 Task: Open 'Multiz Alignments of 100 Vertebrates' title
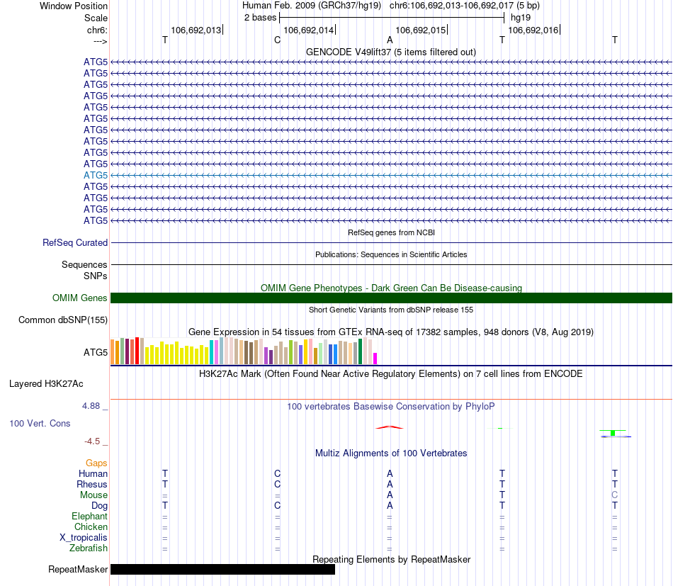click(391, 453)
